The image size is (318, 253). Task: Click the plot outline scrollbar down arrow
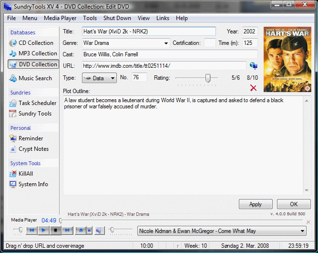click(307, 190)
